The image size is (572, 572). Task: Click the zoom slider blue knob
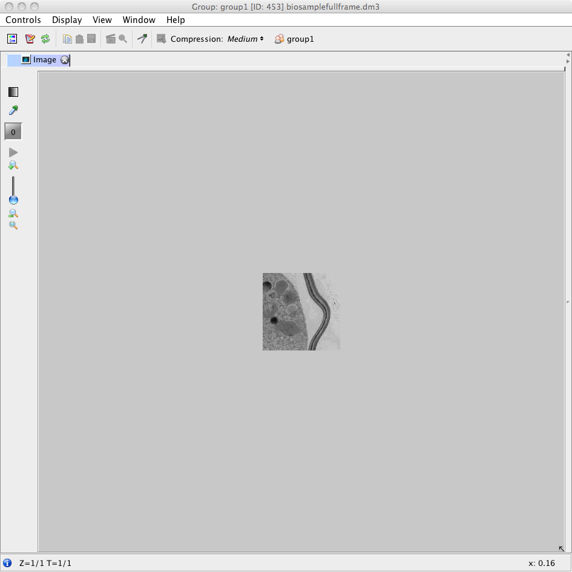click(13, 200)
